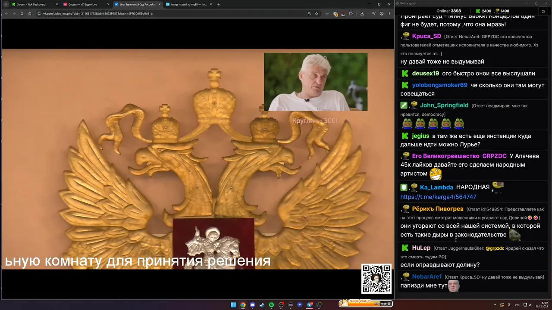This screenshot has width=552, height=310.
Task: Open the browser home page
Action: pyautogui.click(x=30, y=13)
